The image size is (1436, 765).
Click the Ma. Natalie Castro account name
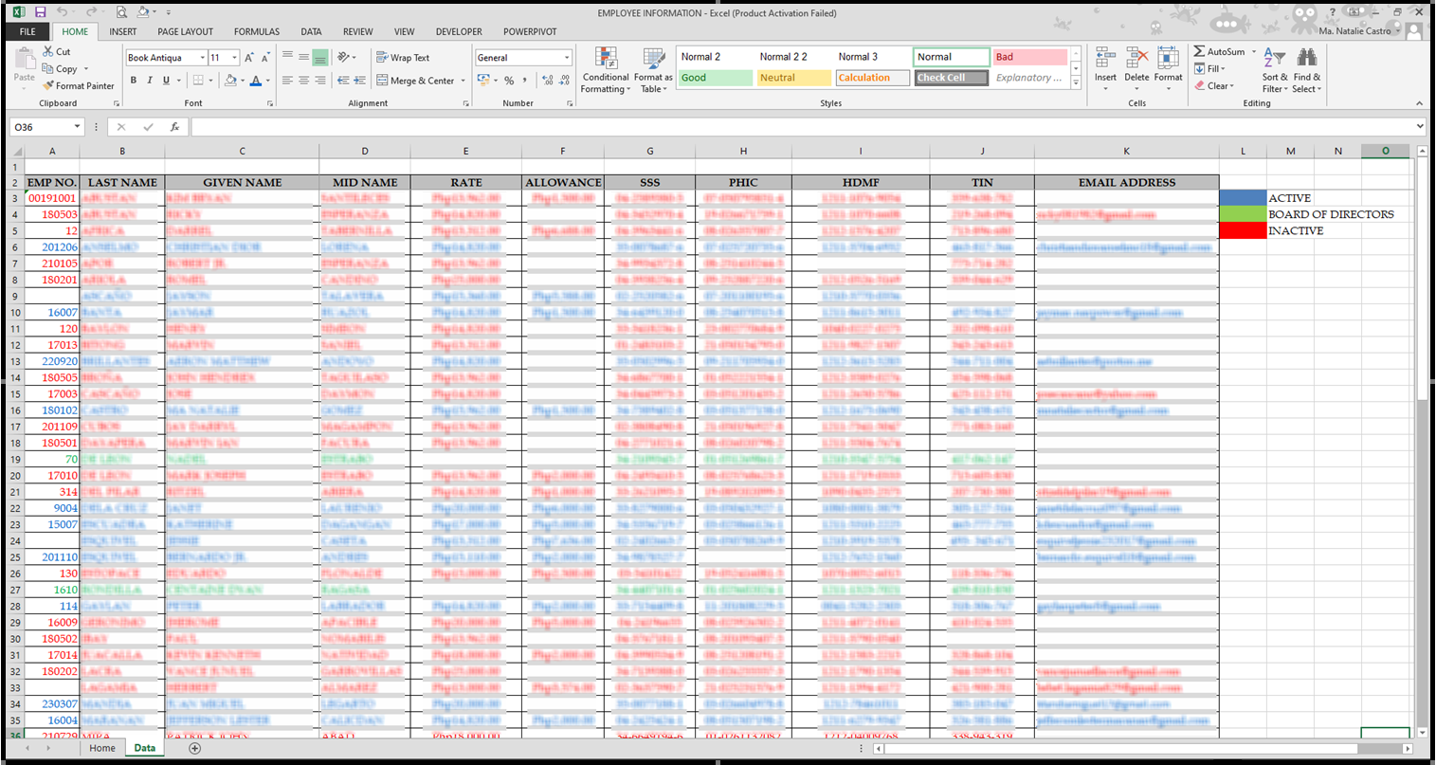[x=1354, y=31]
